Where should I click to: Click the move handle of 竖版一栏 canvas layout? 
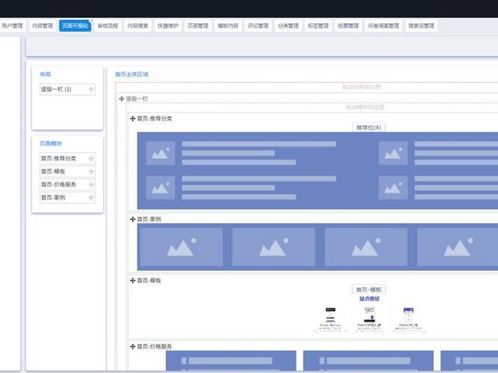point(121,99)
